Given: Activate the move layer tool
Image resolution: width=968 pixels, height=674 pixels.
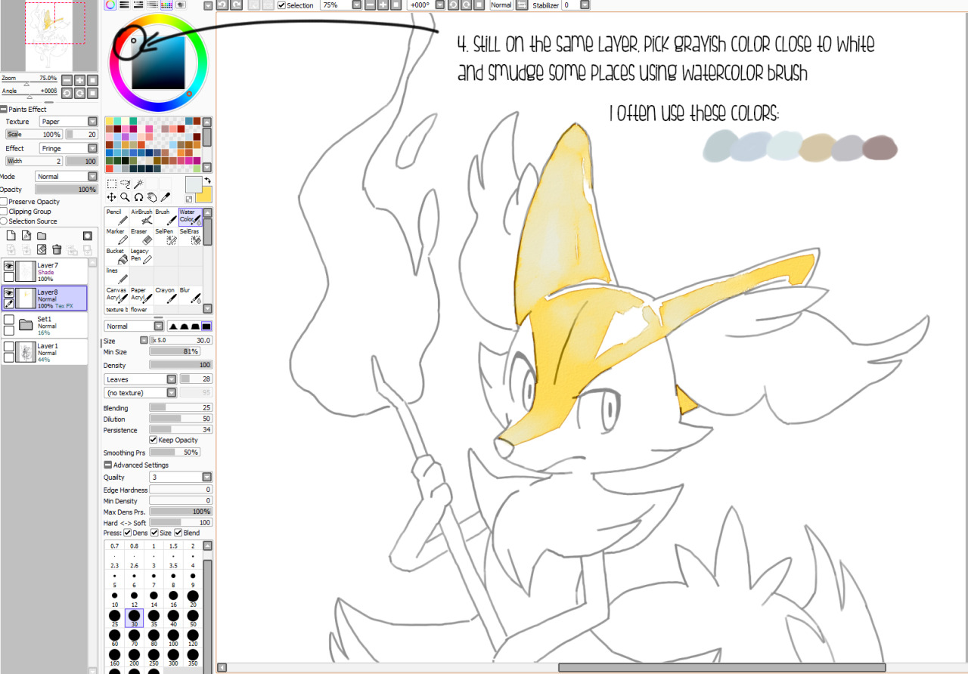Looking at the screenshot, I should (x=111, y=197).
